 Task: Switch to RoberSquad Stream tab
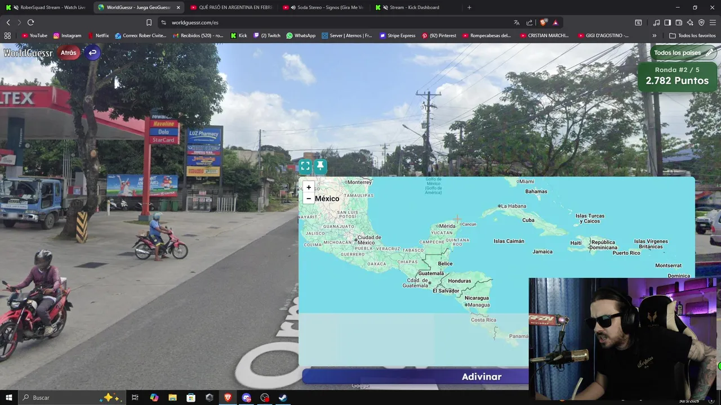(x=46, y=7)
